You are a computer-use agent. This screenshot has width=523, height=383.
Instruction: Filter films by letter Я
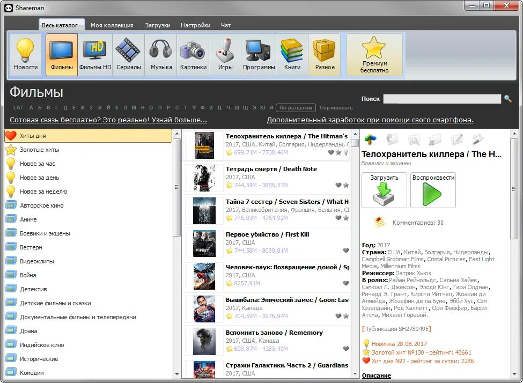coord(271,108)
